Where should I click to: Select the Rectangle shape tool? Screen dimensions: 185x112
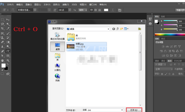[x=8, y=56]
